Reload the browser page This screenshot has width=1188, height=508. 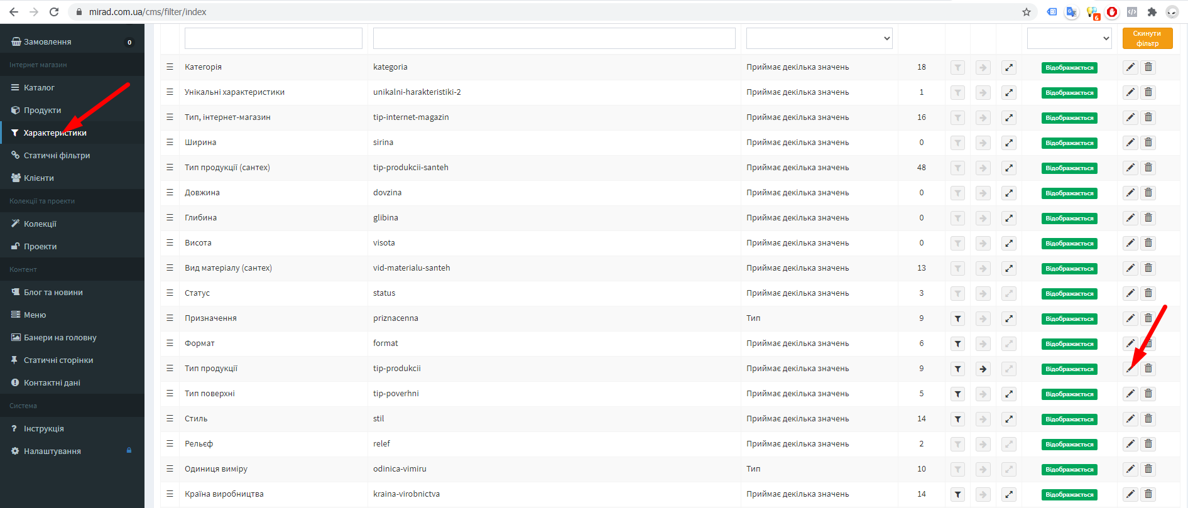(x=54, y=12)
